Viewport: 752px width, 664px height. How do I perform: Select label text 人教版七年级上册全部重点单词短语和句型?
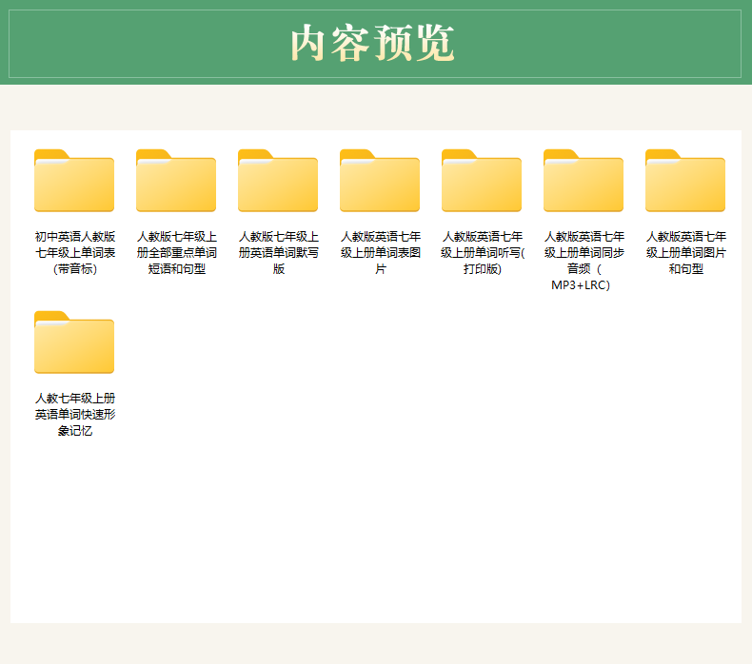click(177, 253)
